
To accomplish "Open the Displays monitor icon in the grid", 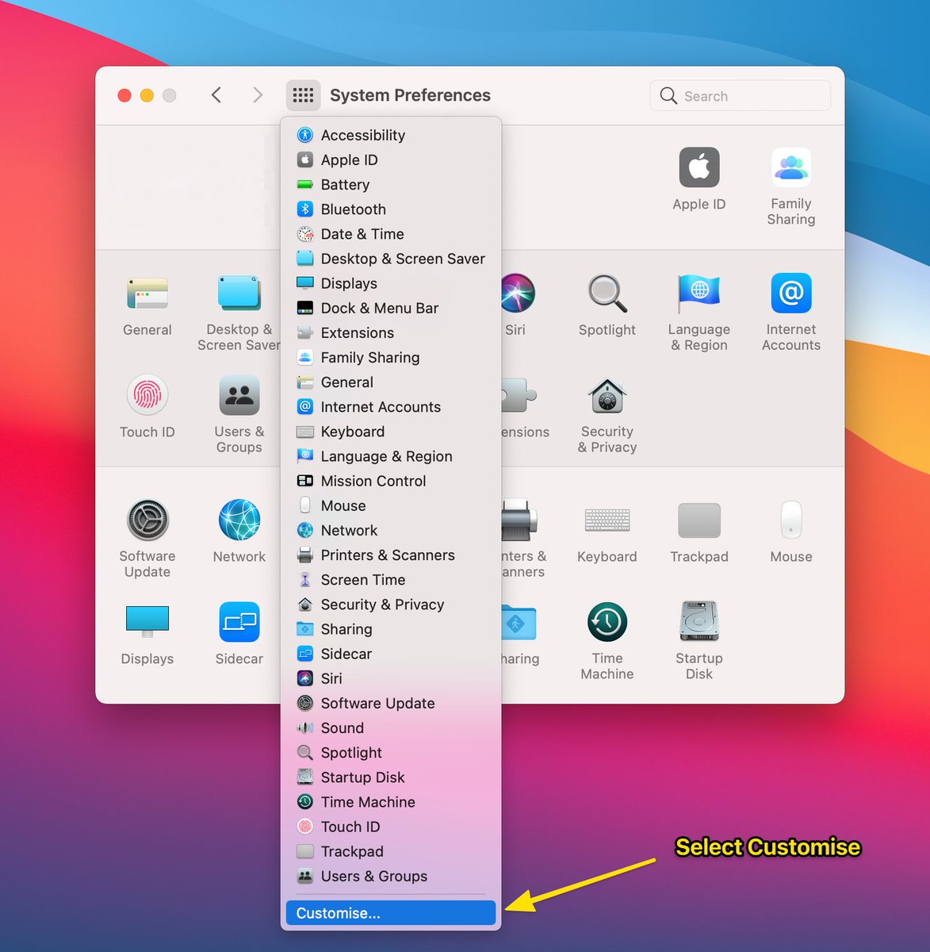I will pyautogui.click(x=147, y=622).
